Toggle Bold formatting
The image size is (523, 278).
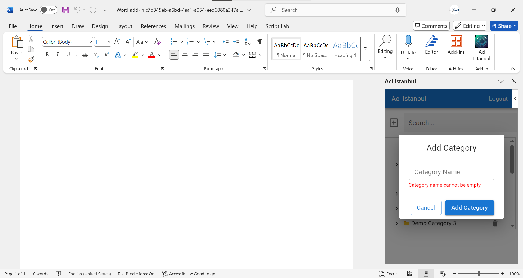click(47, 55)
